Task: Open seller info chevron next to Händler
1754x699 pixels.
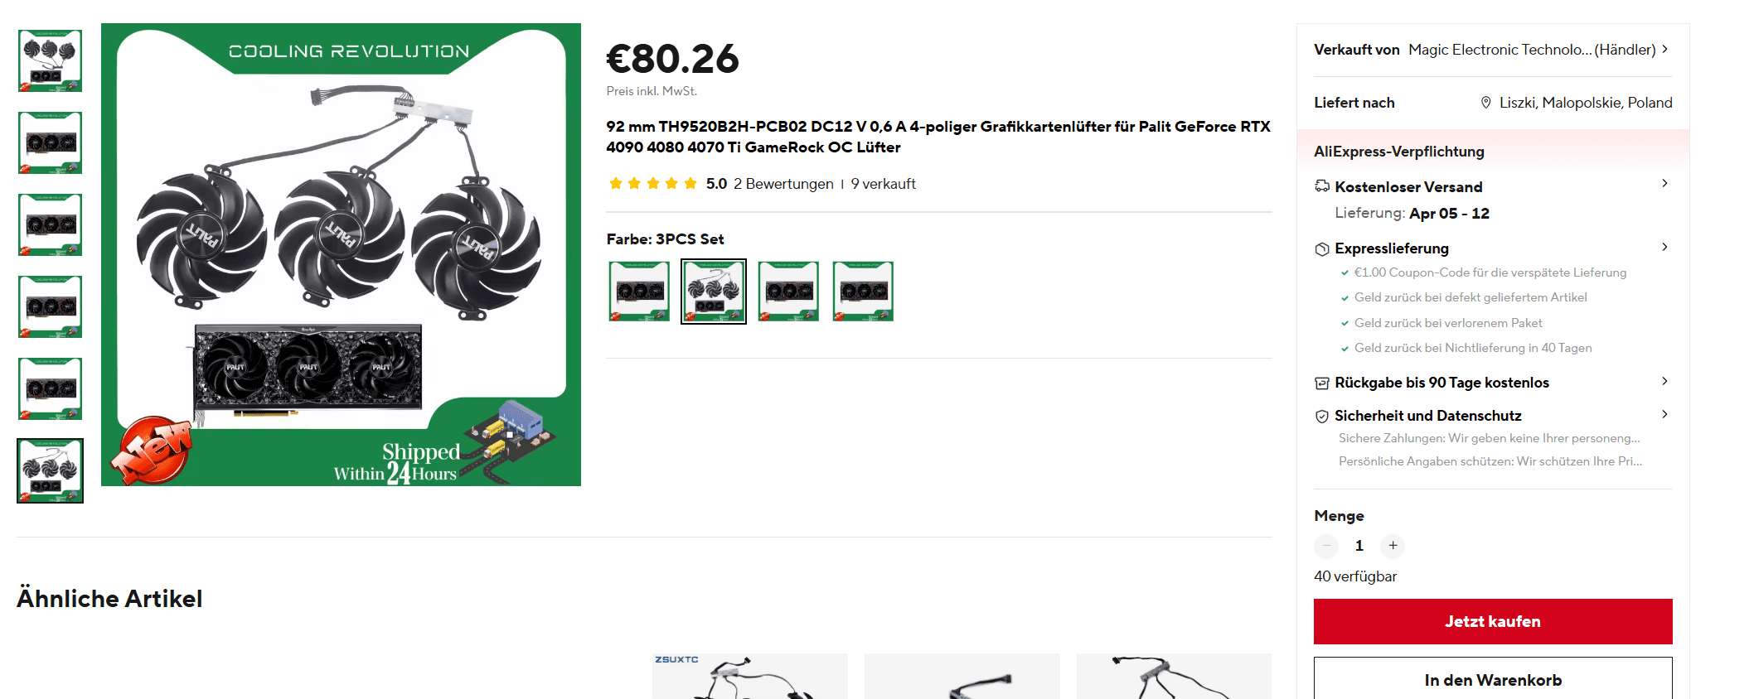Action: (1664, 49)
